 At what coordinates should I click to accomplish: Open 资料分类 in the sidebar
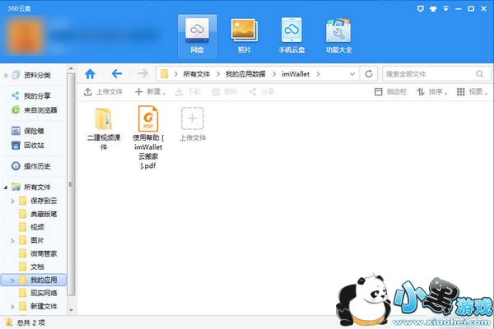coord(37,75)
